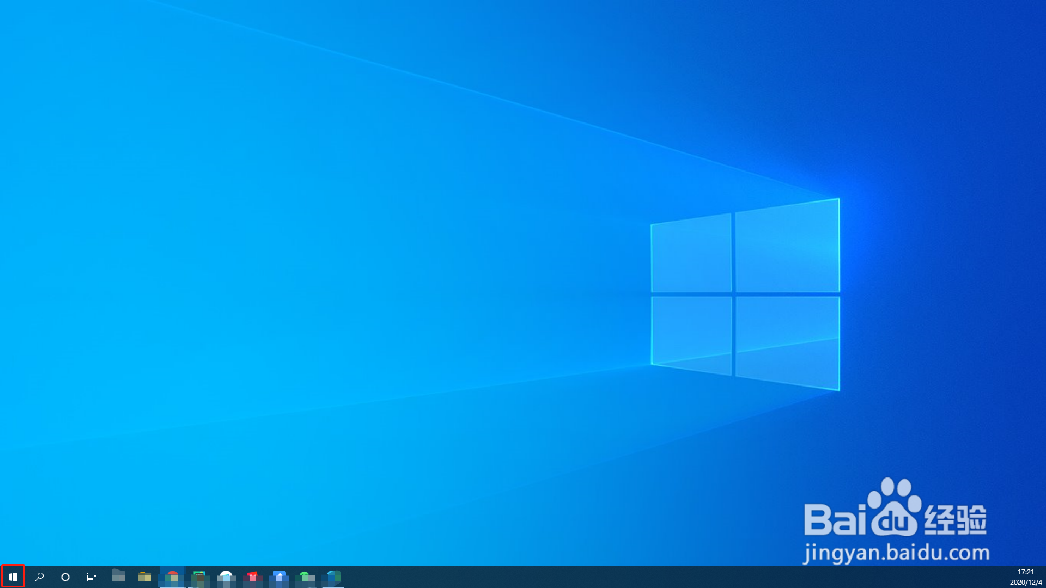1046x588 pixels.
Task: Open the dark green-bordered taskbar app icon
Action: click(x=199, y=577)
